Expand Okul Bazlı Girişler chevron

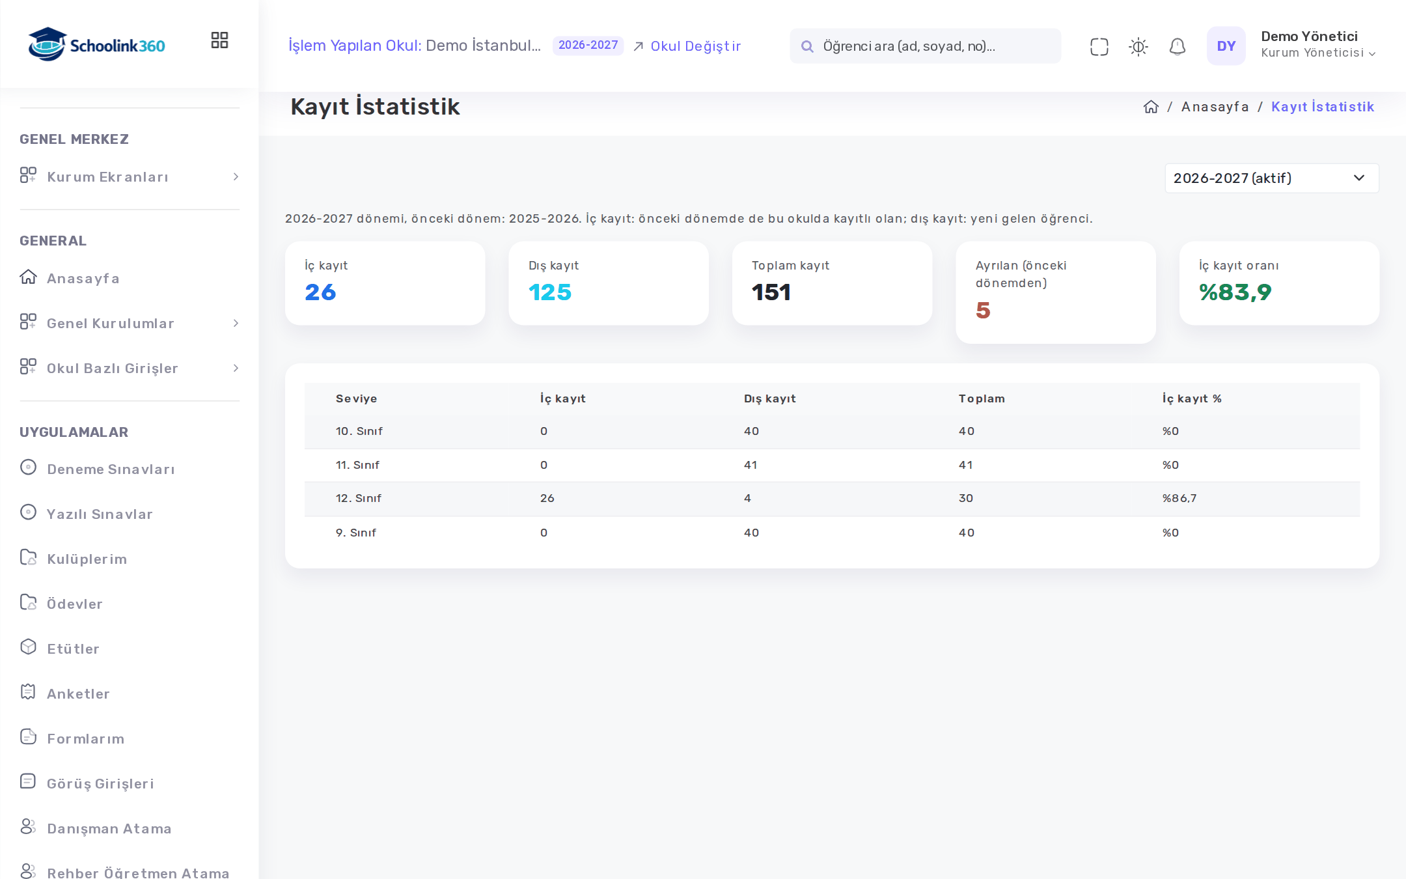[236, 369]
